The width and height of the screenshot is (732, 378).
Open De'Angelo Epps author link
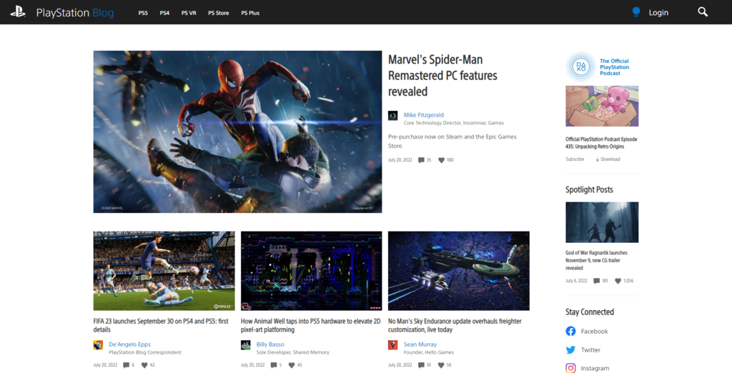tap(130, 344)
